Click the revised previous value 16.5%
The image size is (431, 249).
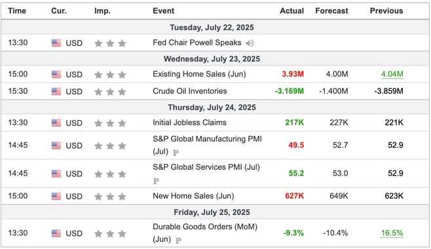coord(392,233)
